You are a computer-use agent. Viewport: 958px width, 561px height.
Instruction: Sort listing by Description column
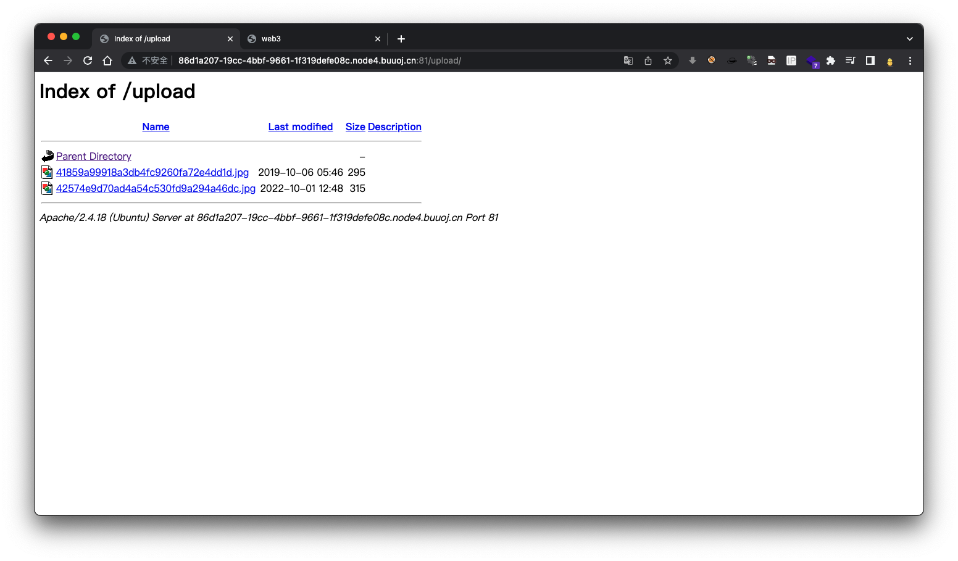pyautogui.click(x=394, y=127)
